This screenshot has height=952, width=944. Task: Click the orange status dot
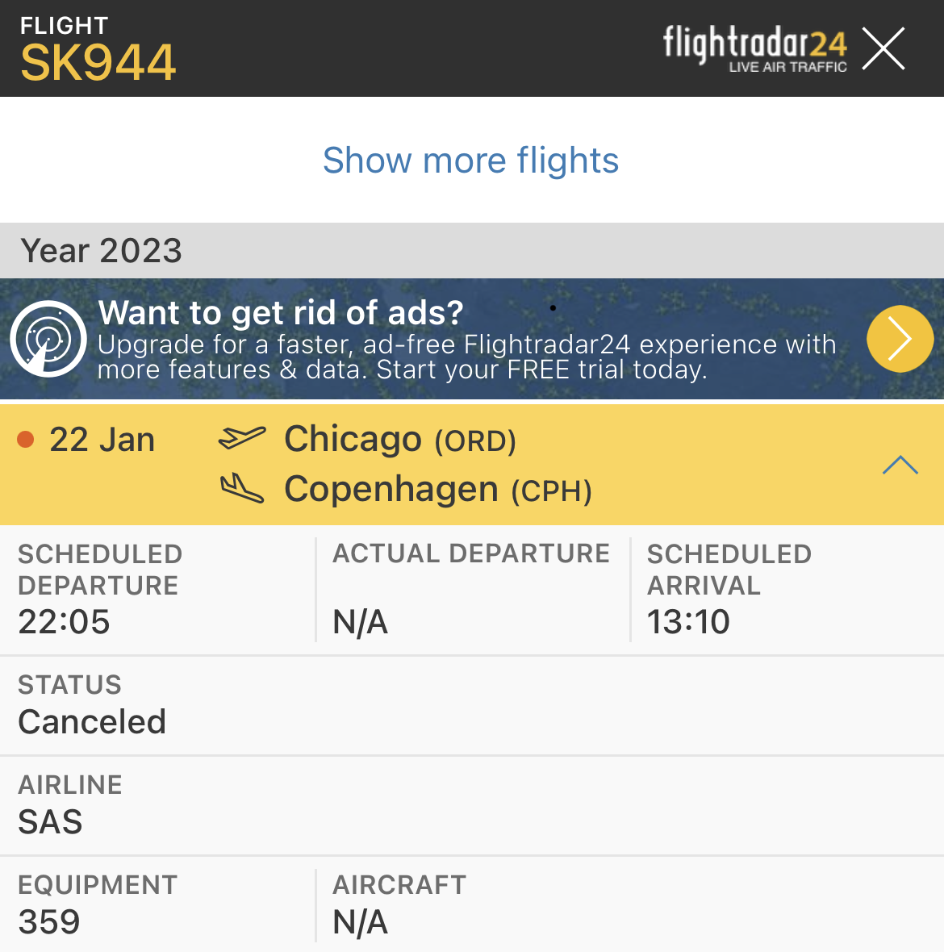pyautogui.click(x=26, y=440)
